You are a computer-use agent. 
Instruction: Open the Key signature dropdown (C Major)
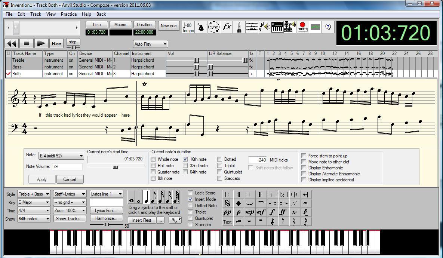(x=34, y=202)
